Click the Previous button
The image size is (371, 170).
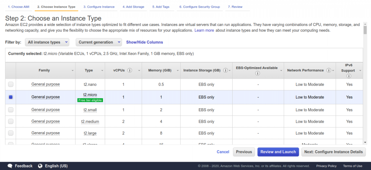point(244,152)
